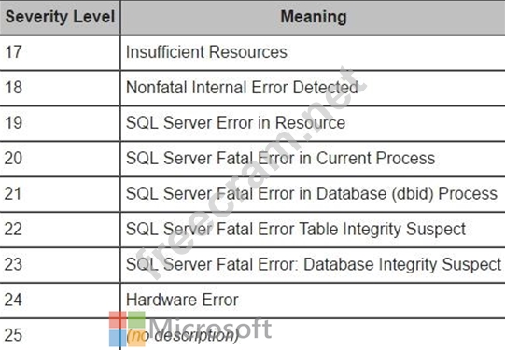The width and height of the screenshot is (505, 350).
Task: Click Table Integrity Suspect meaning
Action: coord(296,230)
